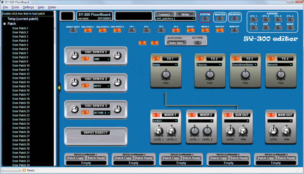Screen dimensions: 304x174
Task: Click the MAIN OUT top-row button
Action: [x=234, y=30]
